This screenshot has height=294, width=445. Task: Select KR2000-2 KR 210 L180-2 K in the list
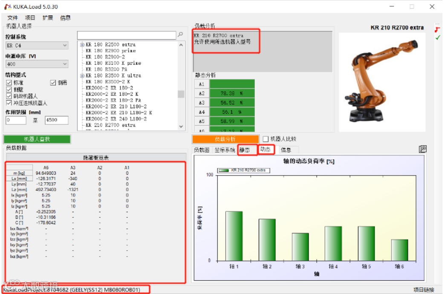click(118, 112)
